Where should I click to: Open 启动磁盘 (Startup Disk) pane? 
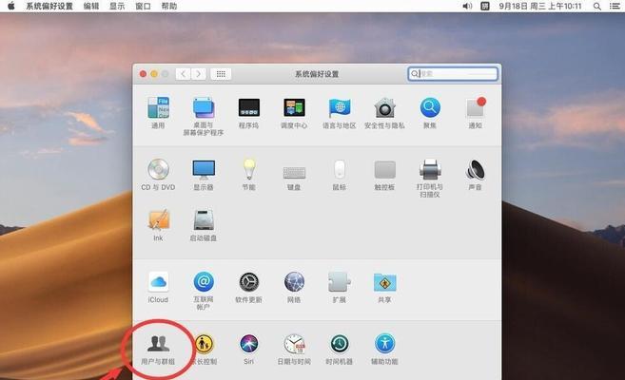(x=204, y=225)
